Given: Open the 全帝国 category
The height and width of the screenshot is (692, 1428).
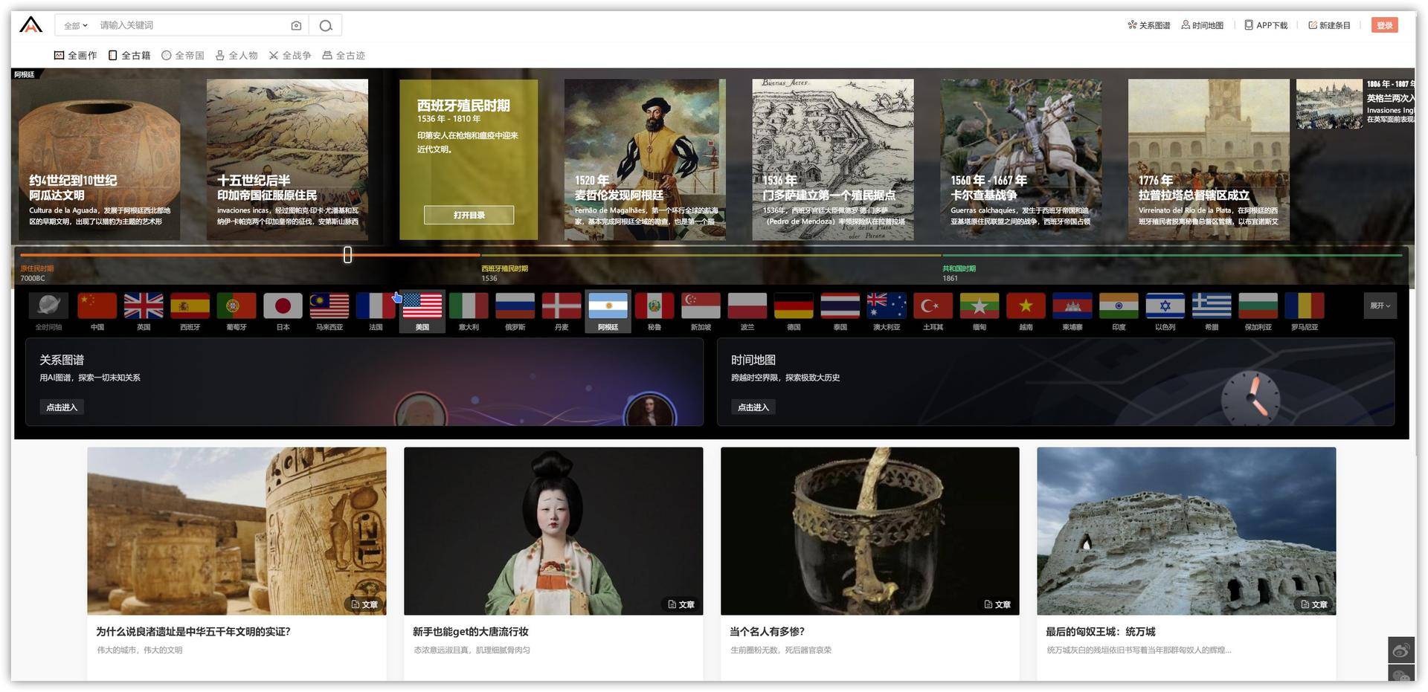Looking at the screenshot, I should click(183, 55).
